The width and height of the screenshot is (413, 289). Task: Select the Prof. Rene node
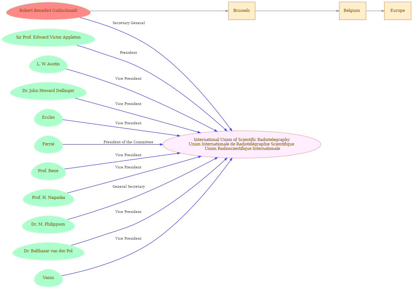48,171
